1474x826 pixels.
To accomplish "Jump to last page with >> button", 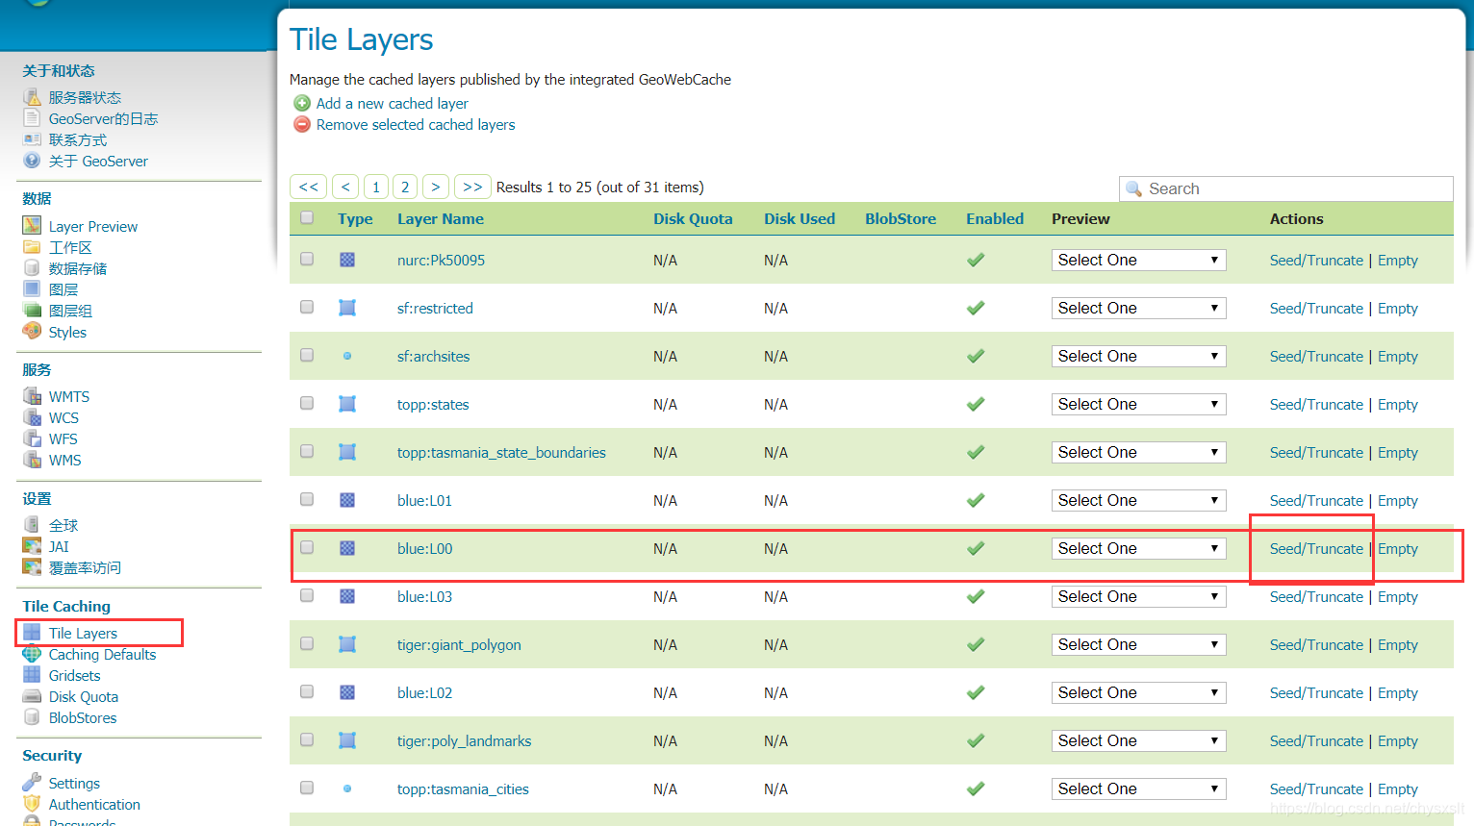I will tap(472, 187).
